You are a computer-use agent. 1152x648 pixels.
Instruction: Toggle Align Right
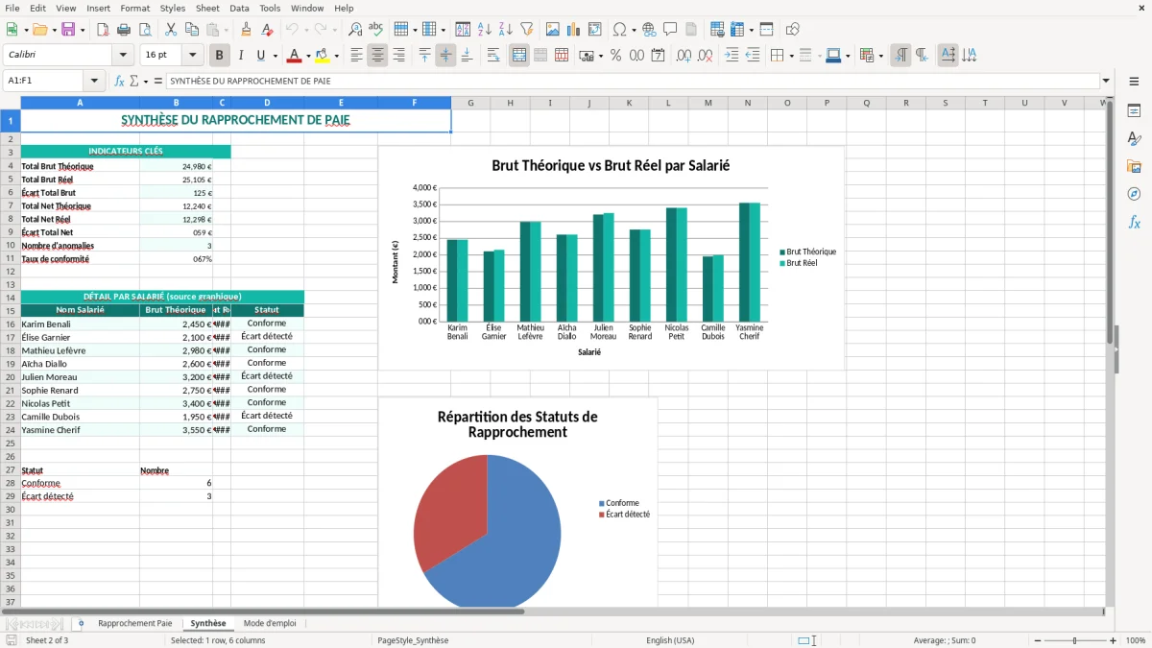coord(398,56)
